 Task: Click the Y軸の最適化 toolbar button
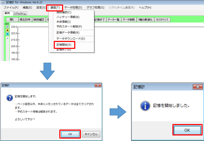click(145, 20)
